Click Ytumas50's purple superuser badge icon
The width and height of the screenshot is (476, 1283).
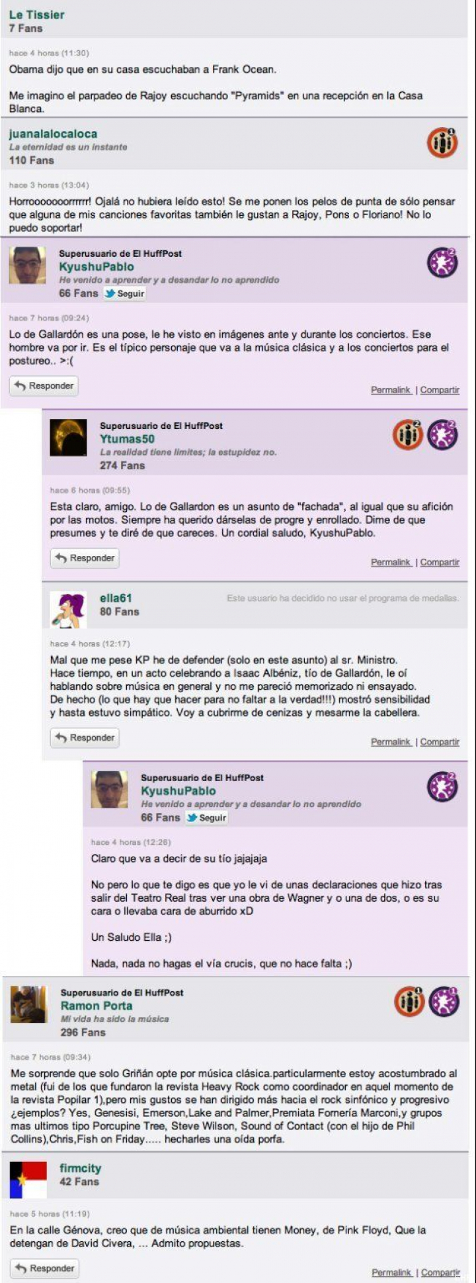(x=442, y=435)
